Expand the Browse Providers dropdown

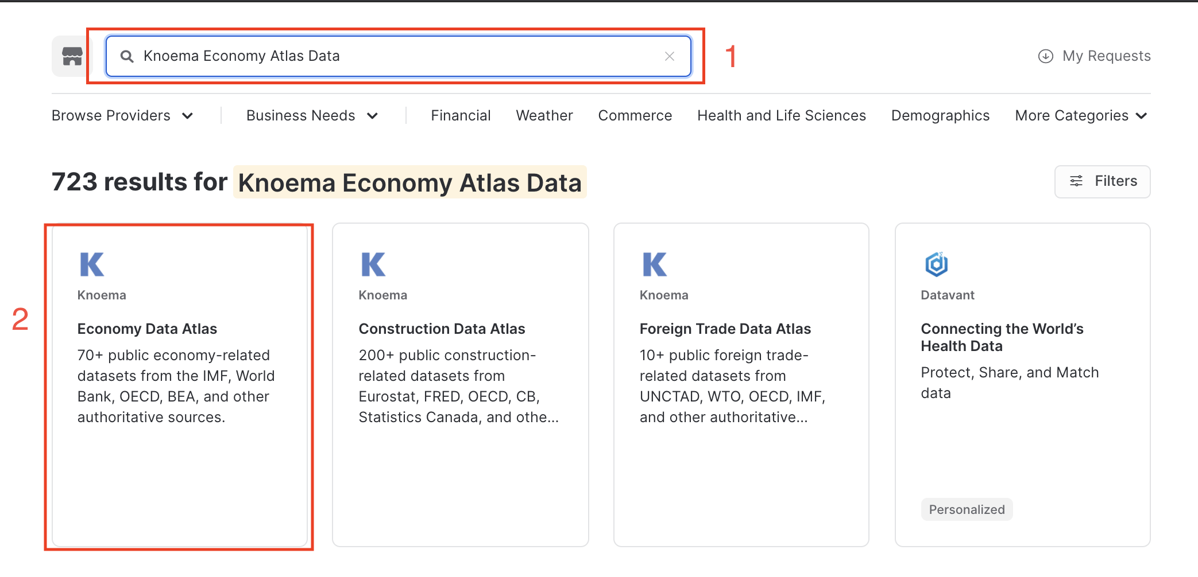tap(122, 116)
